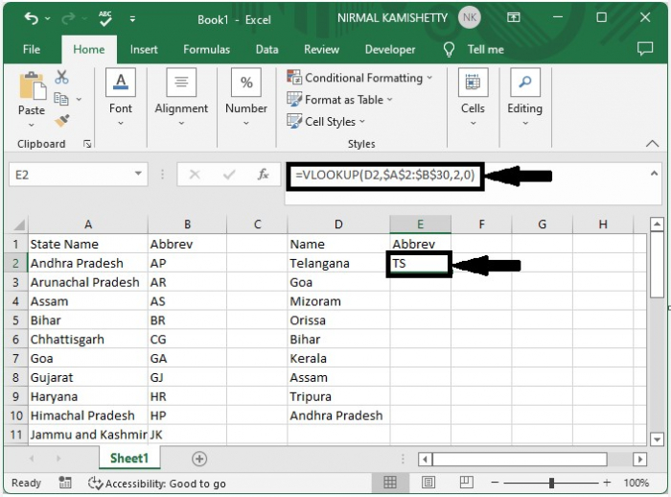Open the Data tab
This screenshot has width=671, height=497.
click(x=267, y=49)
